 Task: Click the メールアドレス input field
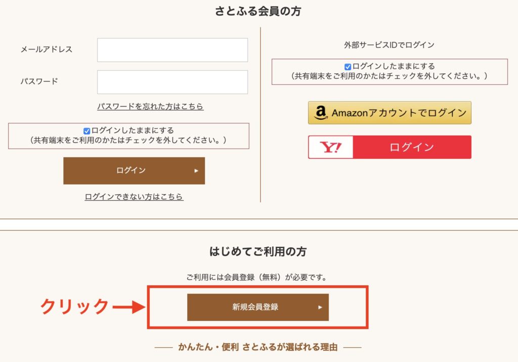coord(172,50)
